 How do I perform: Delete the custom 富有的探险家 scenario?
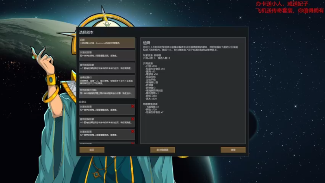133,119
